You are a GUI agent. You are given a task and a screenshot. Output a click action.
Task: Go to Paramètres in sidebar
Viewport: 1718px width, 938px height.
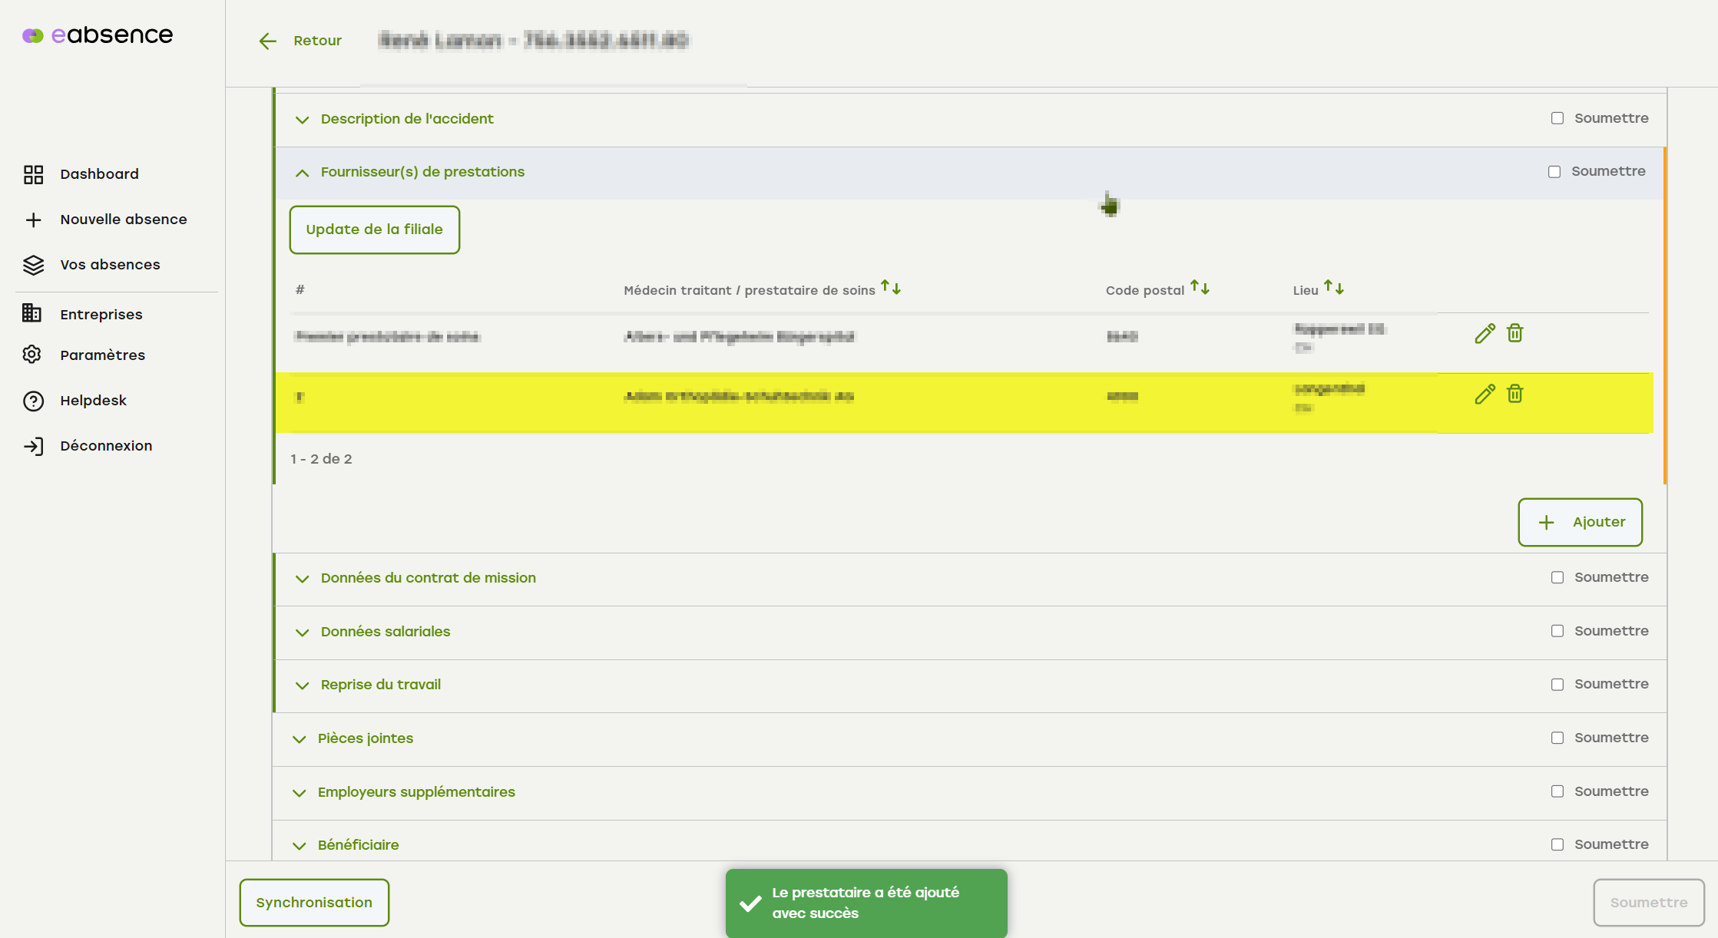tap(102, 355)
